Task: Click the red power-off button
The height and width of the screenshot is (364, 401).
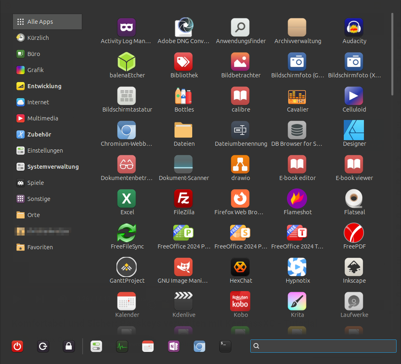Action: tap(17, 346)
